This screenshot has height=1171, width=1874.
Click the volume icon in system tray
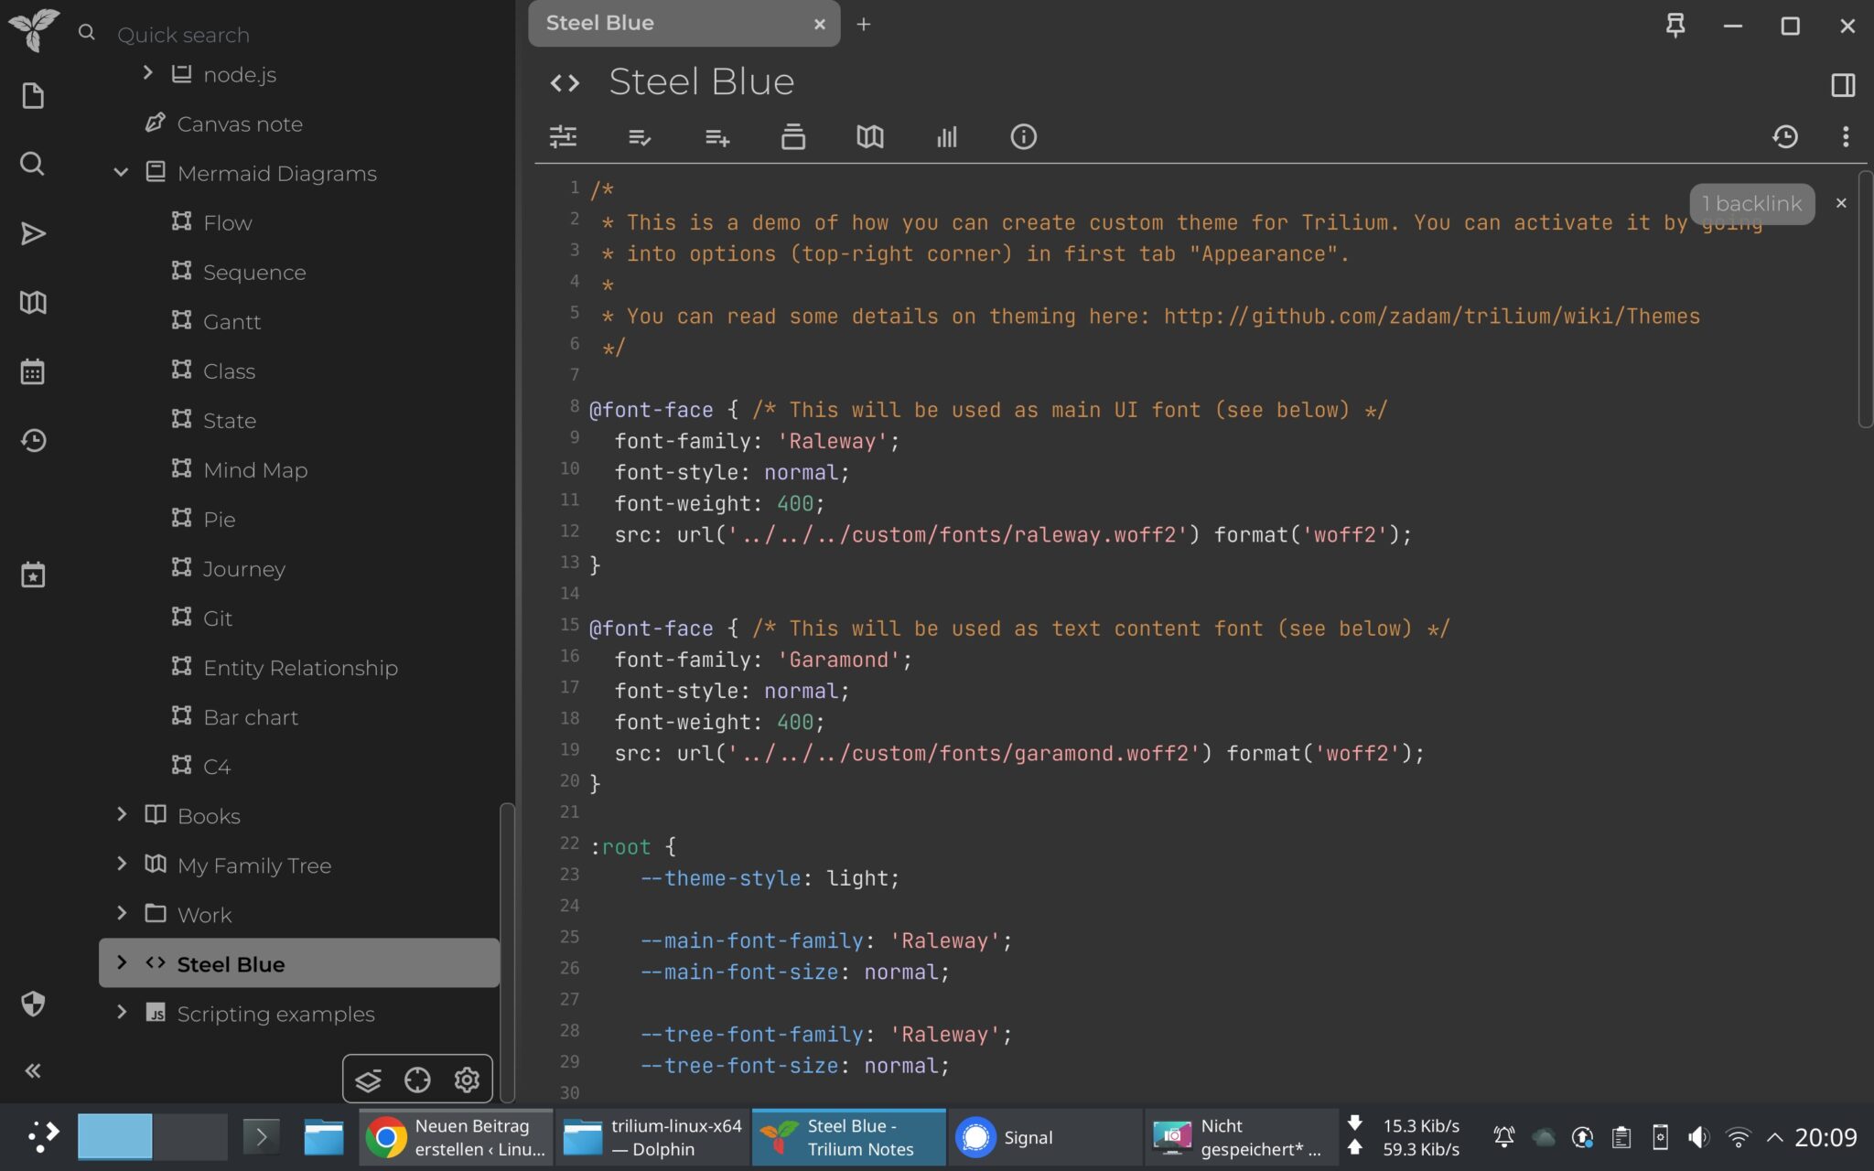(x=1698, y=1137)
